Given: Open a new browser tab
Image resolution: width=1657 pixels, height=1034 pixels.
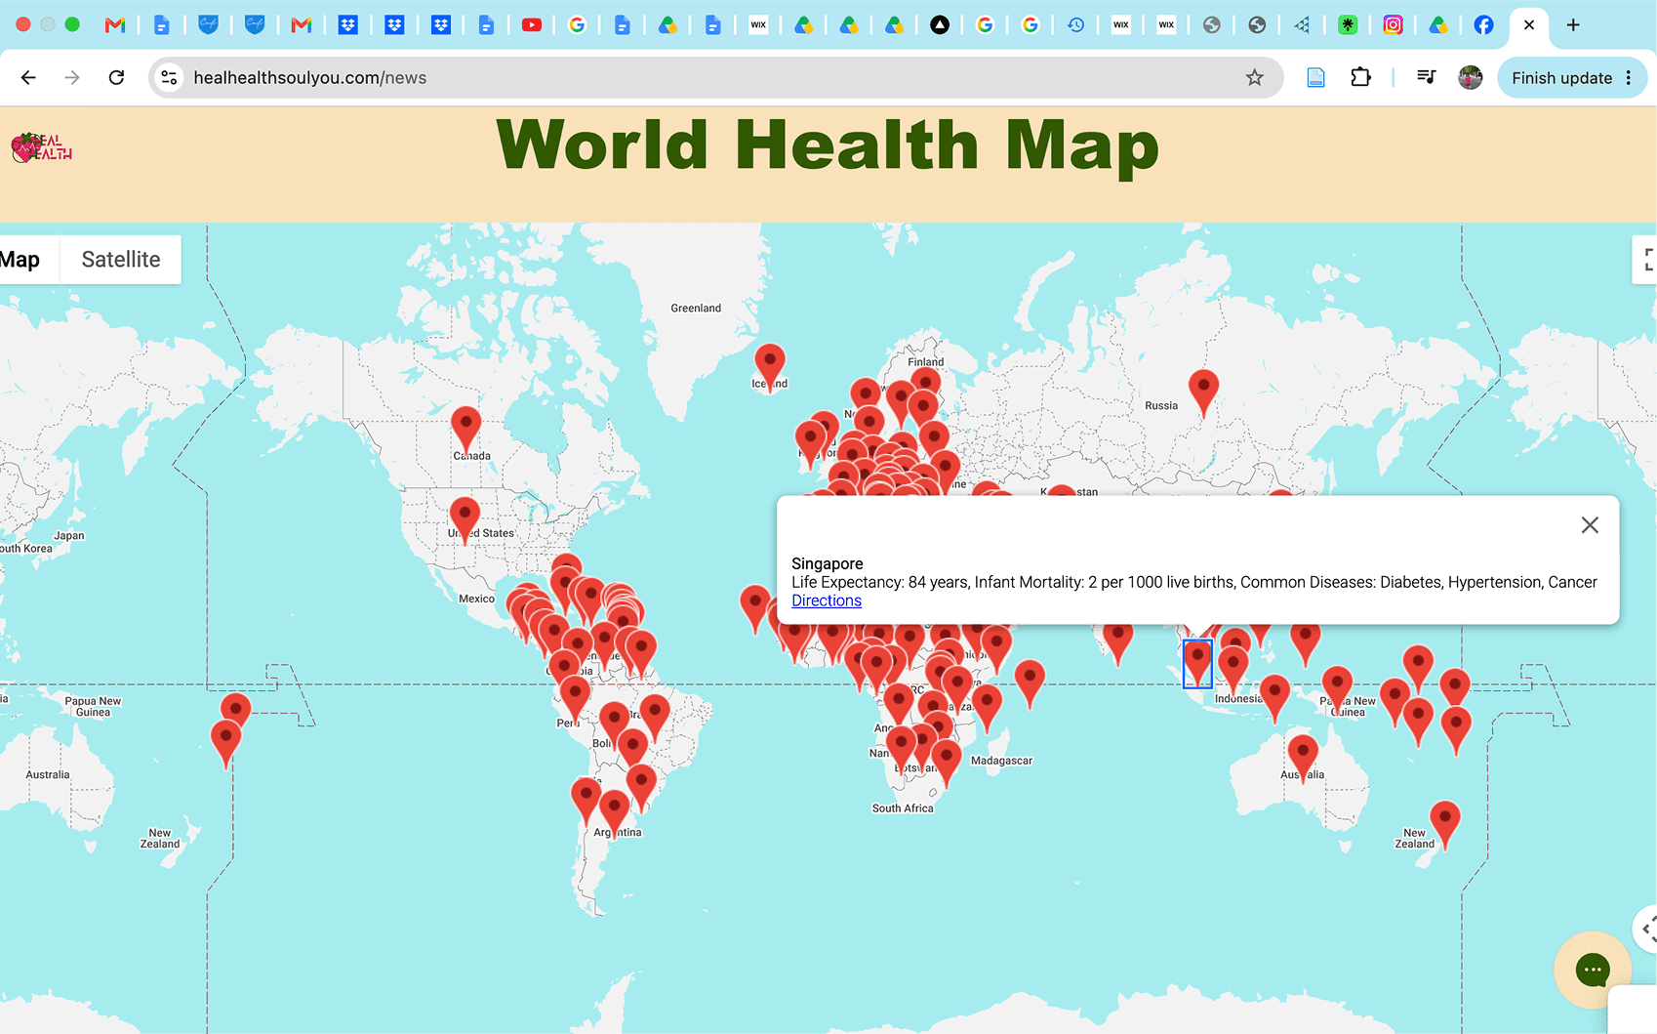Looking at the screenshot, I should (1573, 25).
